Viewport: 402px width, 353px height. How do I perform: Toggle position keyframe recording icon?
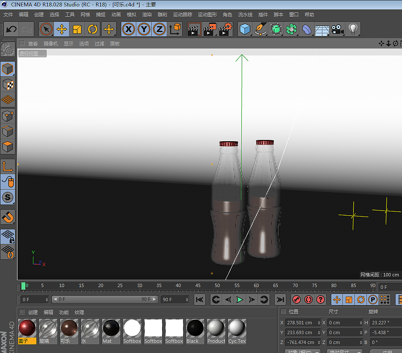point(337,300)
